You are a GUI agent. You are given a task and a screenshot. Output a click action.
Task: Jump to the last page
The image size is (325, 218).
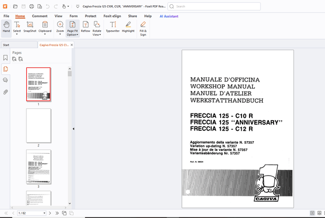pos(57,213)
